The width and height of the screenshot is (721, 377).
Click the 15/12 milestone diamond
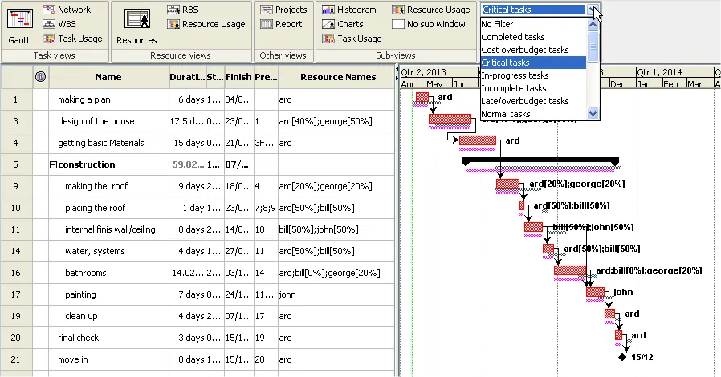click(622, 357)
